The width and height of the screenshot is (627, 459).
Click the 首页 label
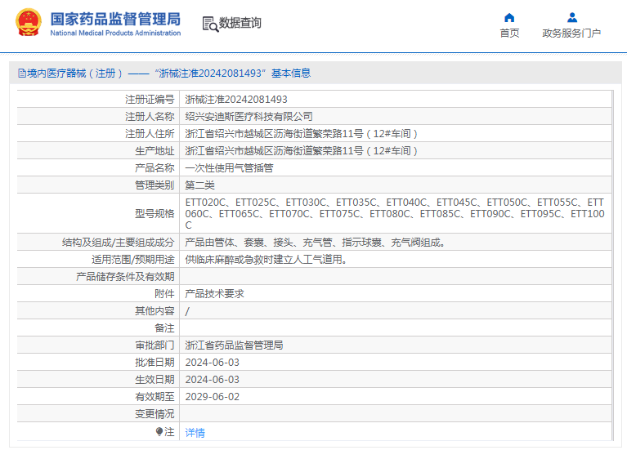pyautogui.click(x=509, y=33)
